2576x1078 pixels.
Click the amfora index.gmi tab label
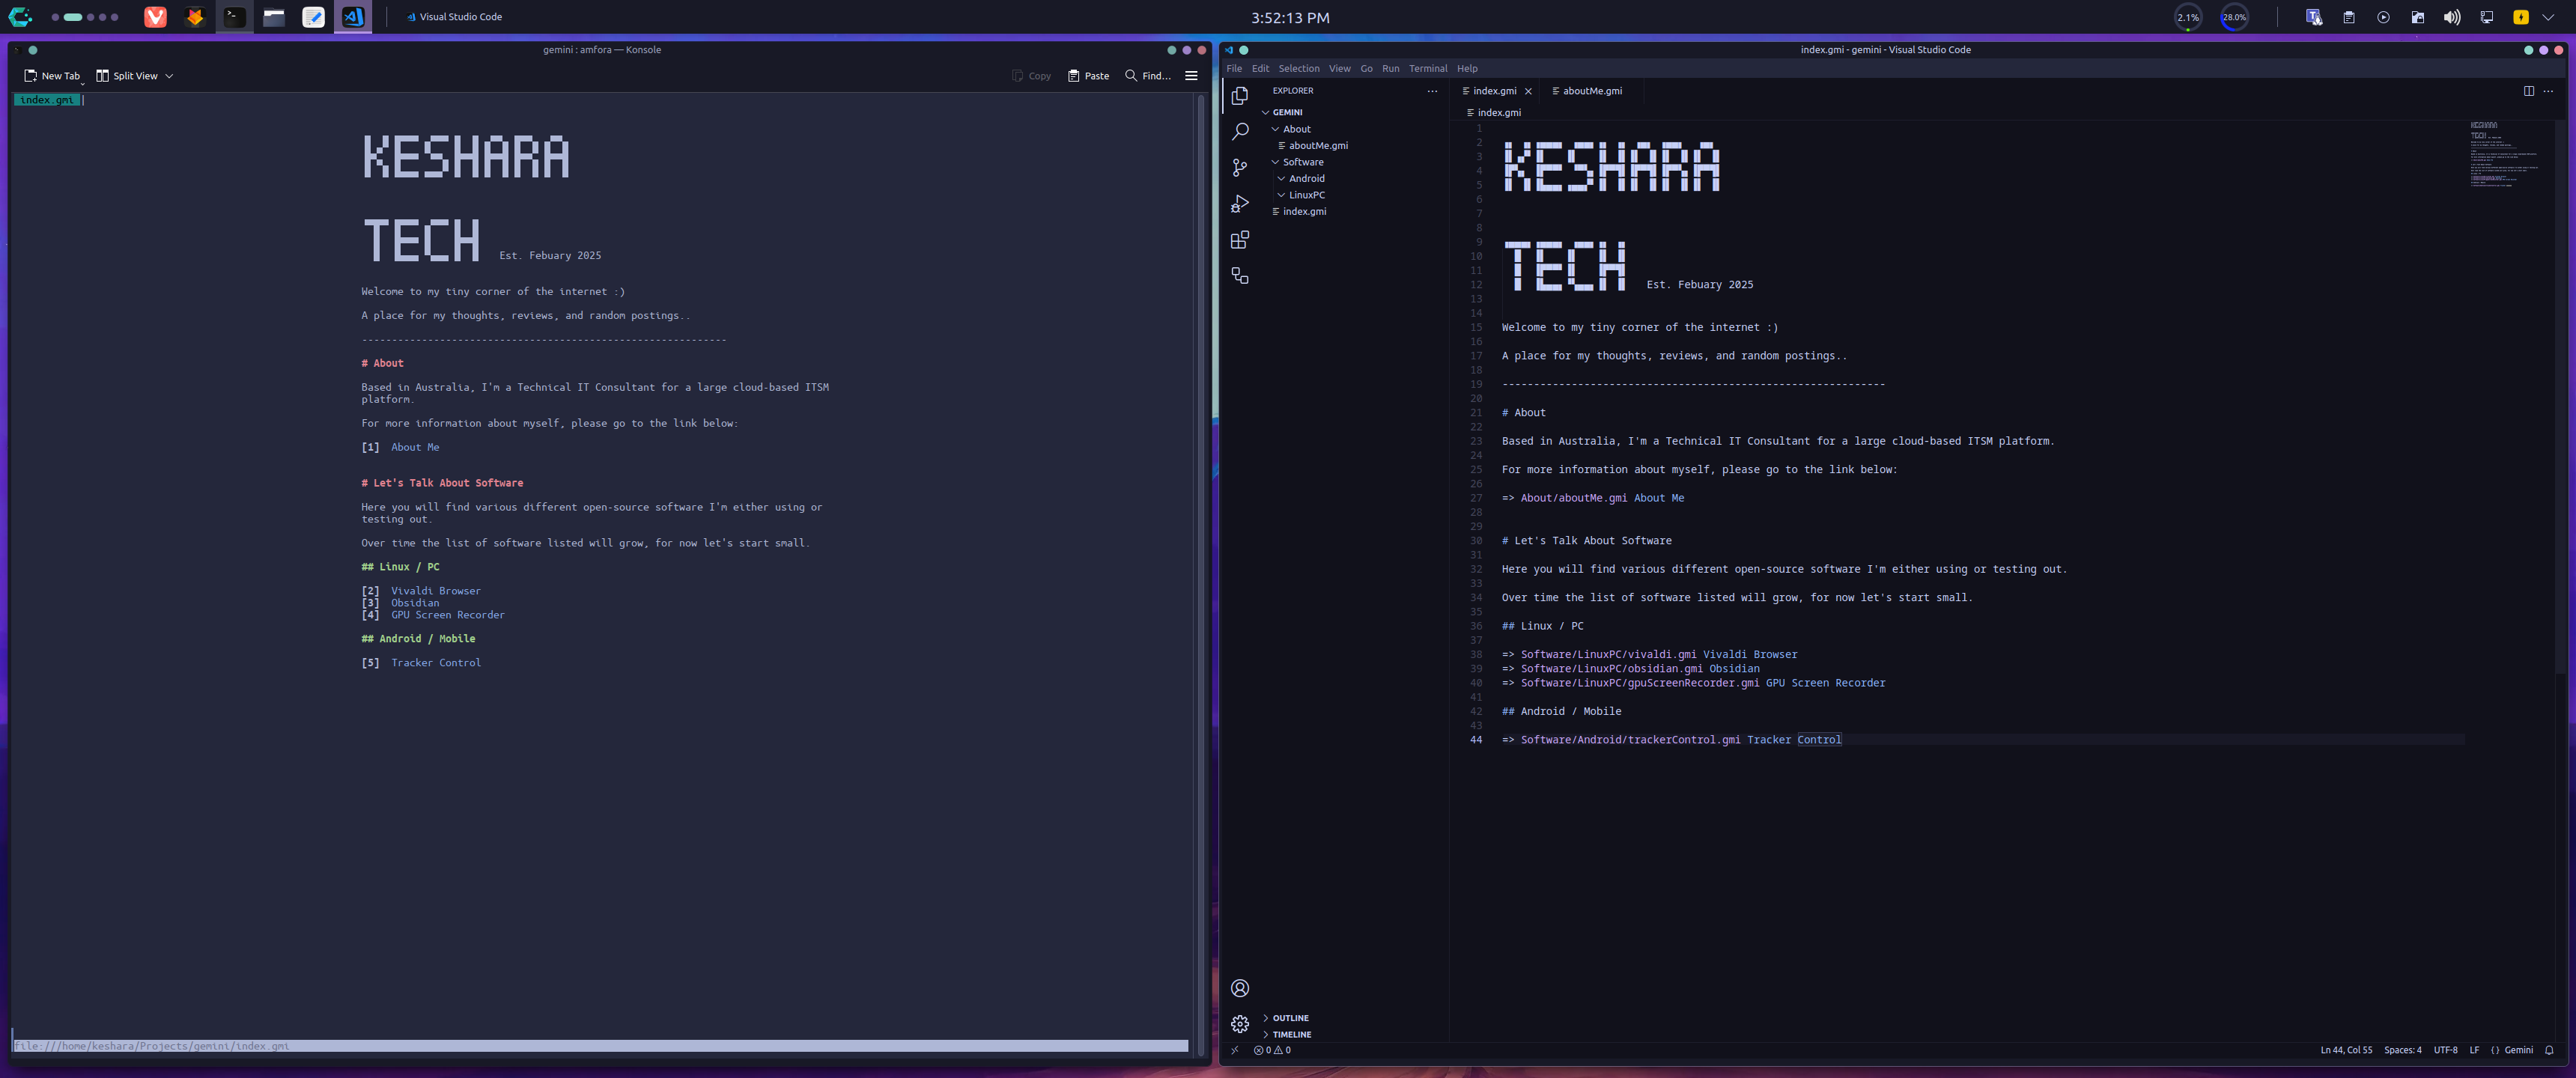pyautogui.click(x=47, y=100)
